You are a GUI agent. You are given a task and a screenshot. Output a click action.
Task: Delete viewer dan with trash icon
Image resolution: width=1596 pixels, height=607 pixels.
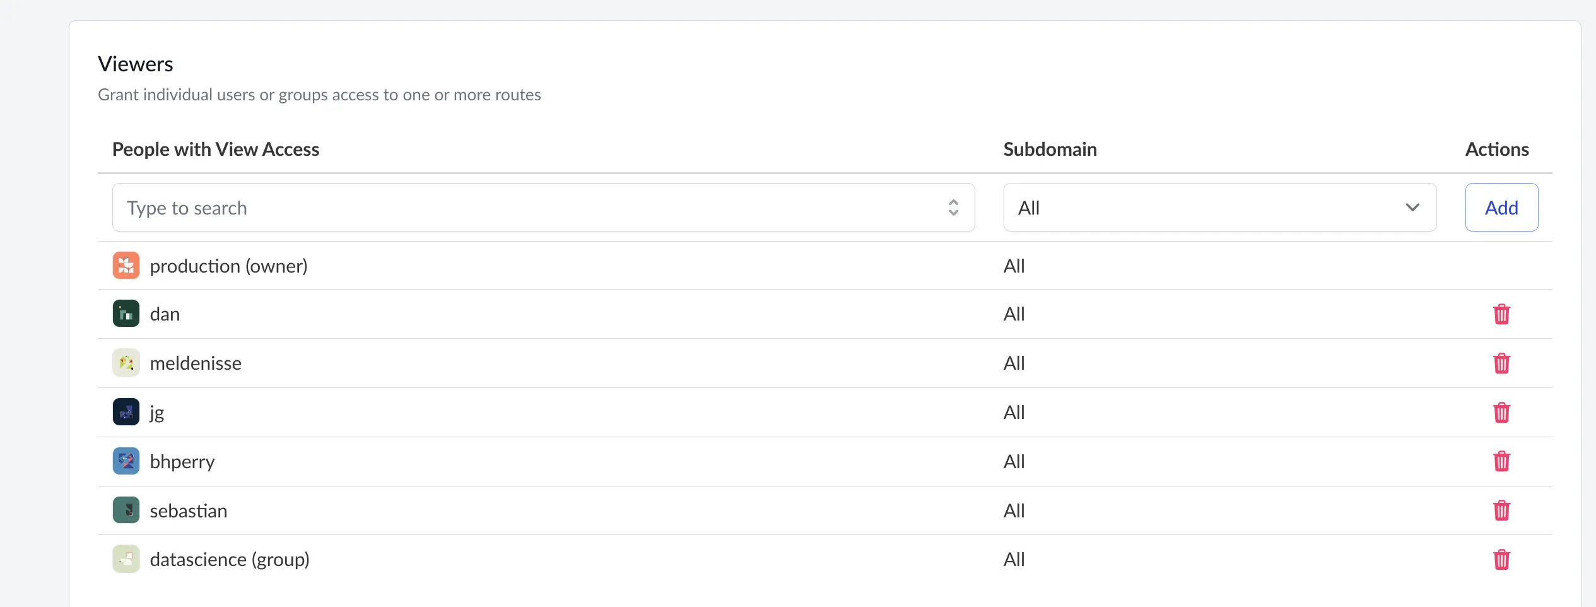pos(1501,314)
